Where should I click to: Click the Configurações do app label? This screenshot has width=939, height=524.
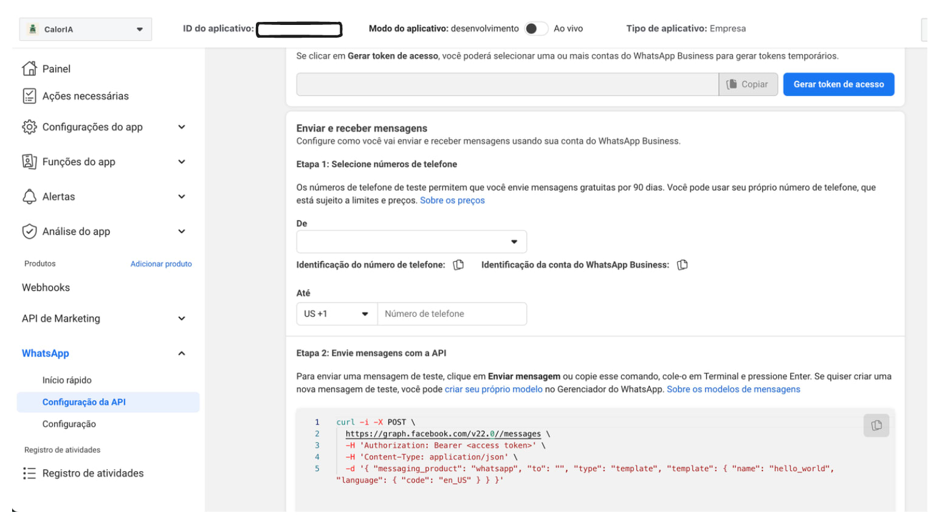point(92,127)
